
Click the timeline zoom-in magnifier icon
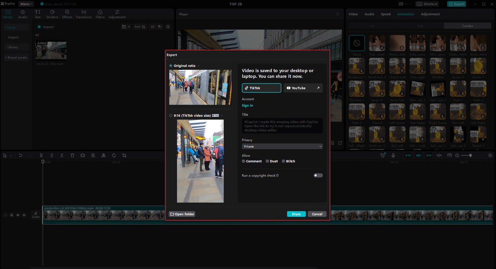490,155
